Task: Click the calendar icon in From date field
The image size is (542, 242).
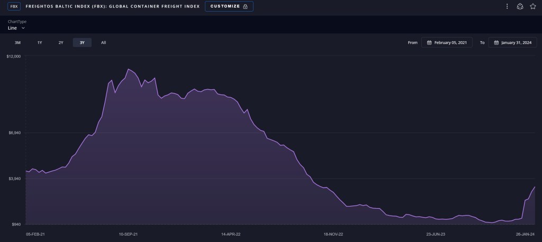Action: [x=429, y=42]
